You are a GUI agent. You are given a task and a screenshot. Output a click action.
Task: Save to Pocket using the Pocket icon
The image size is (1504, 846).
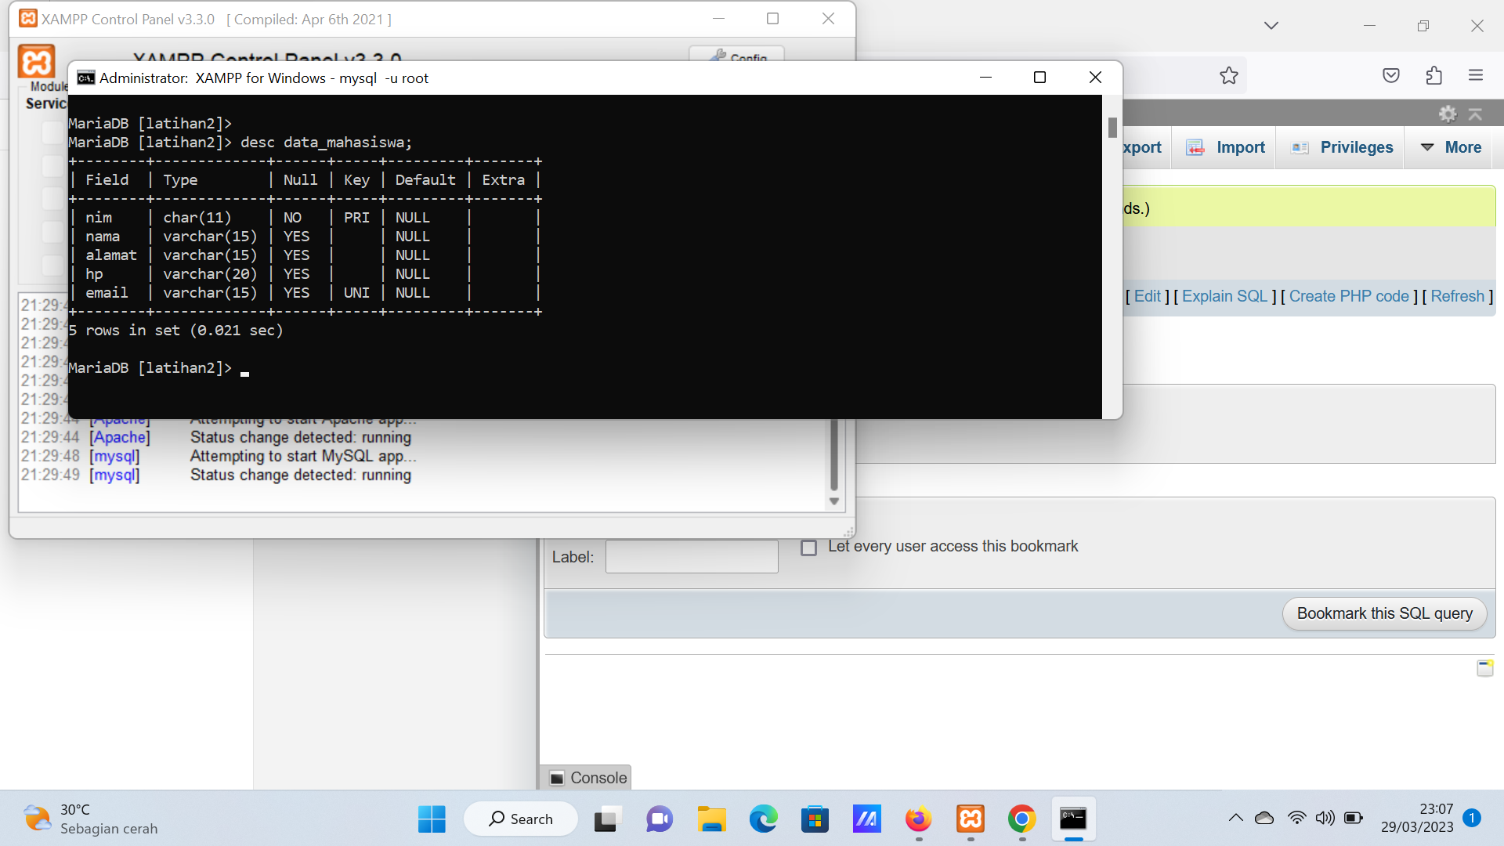click(x=1392, y=75)
